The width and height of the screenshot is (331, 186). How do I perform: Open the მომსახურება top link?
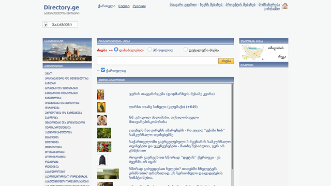tap(269, 5)
